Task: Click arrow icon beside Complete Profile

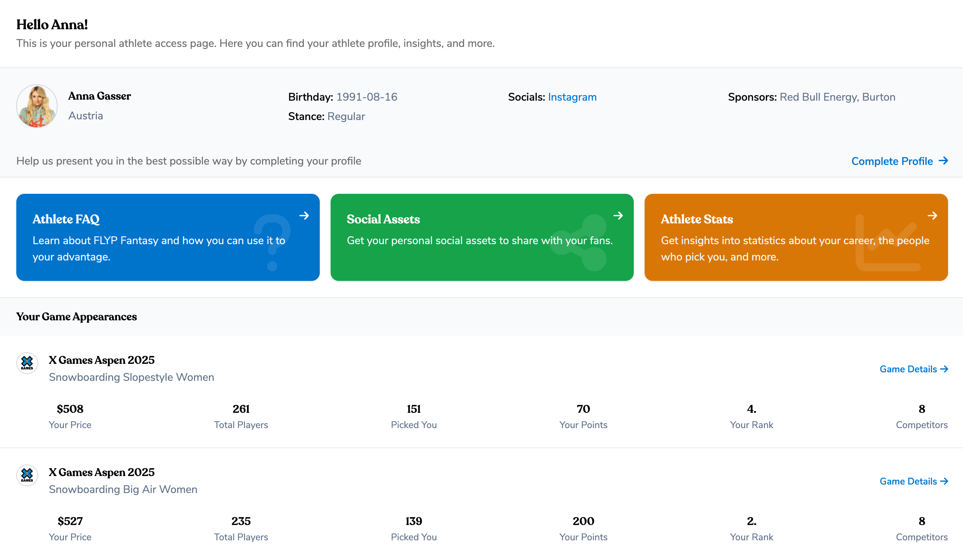Action: [x=943, y=161]
